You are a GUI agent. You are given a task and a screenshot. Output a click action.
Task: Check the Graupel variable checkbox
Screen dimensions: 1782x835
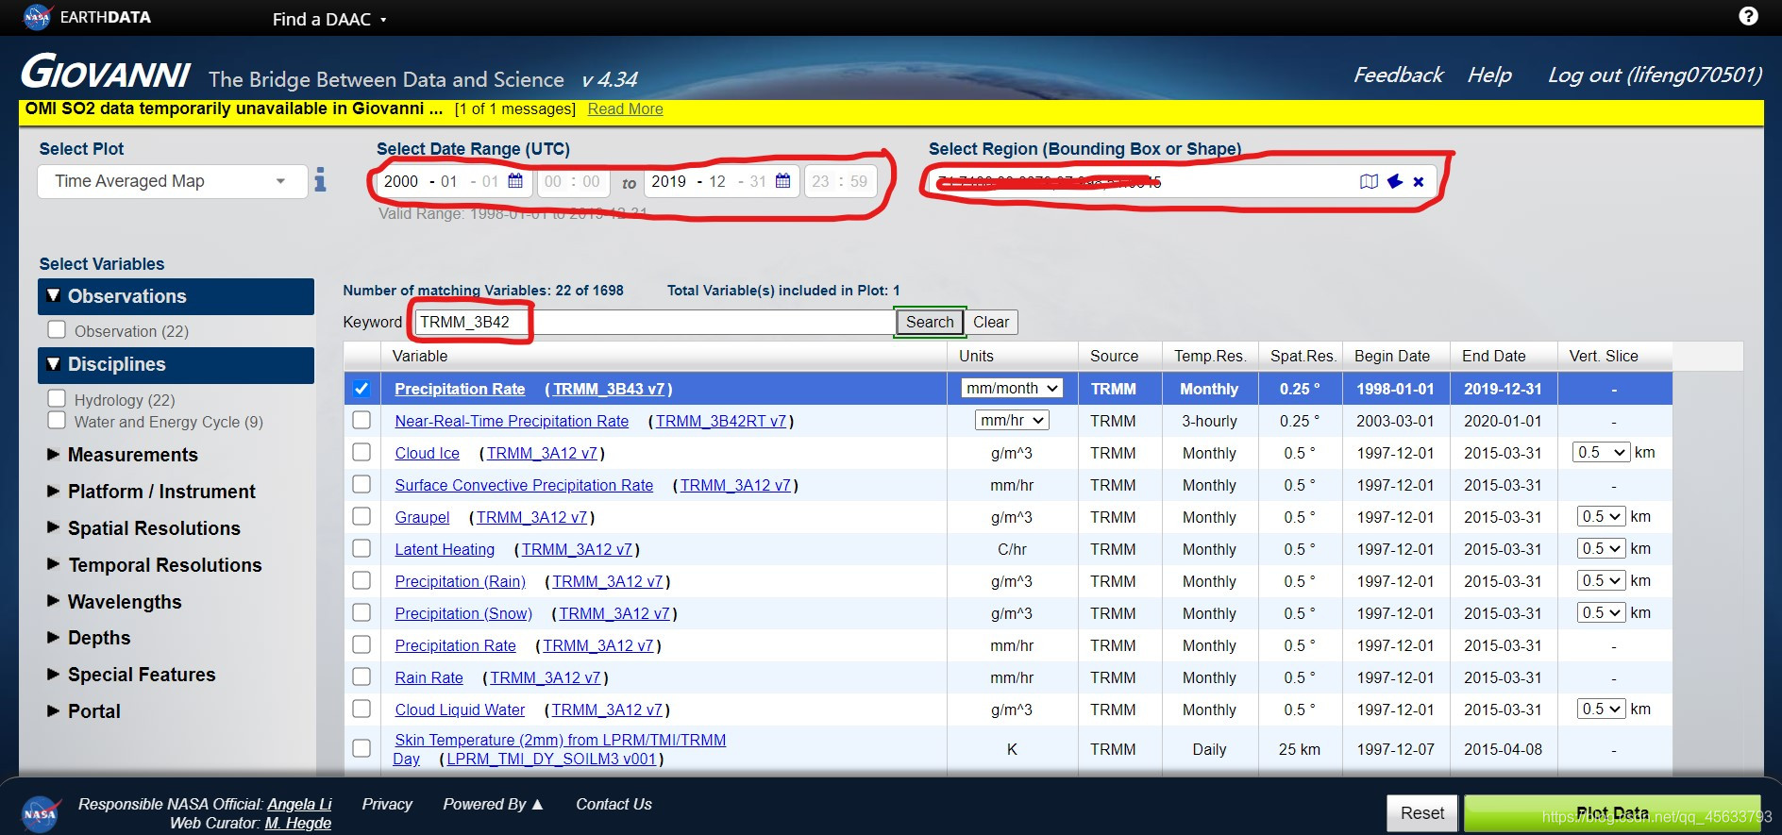point(361,516)
